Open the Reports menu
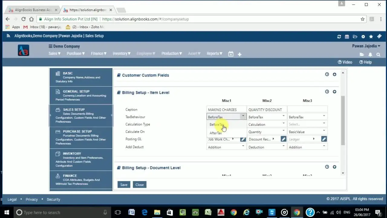Viewport: 387px width, 218px height. tap(214, 53)
